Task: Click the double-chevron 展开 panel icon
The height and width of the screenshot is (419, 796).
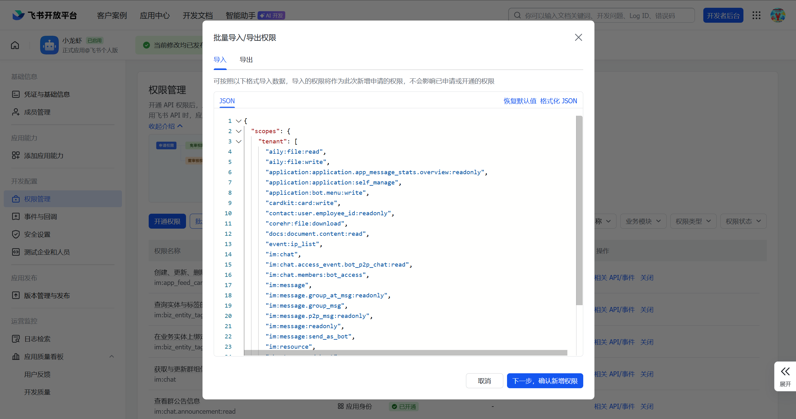Action: 785,371
